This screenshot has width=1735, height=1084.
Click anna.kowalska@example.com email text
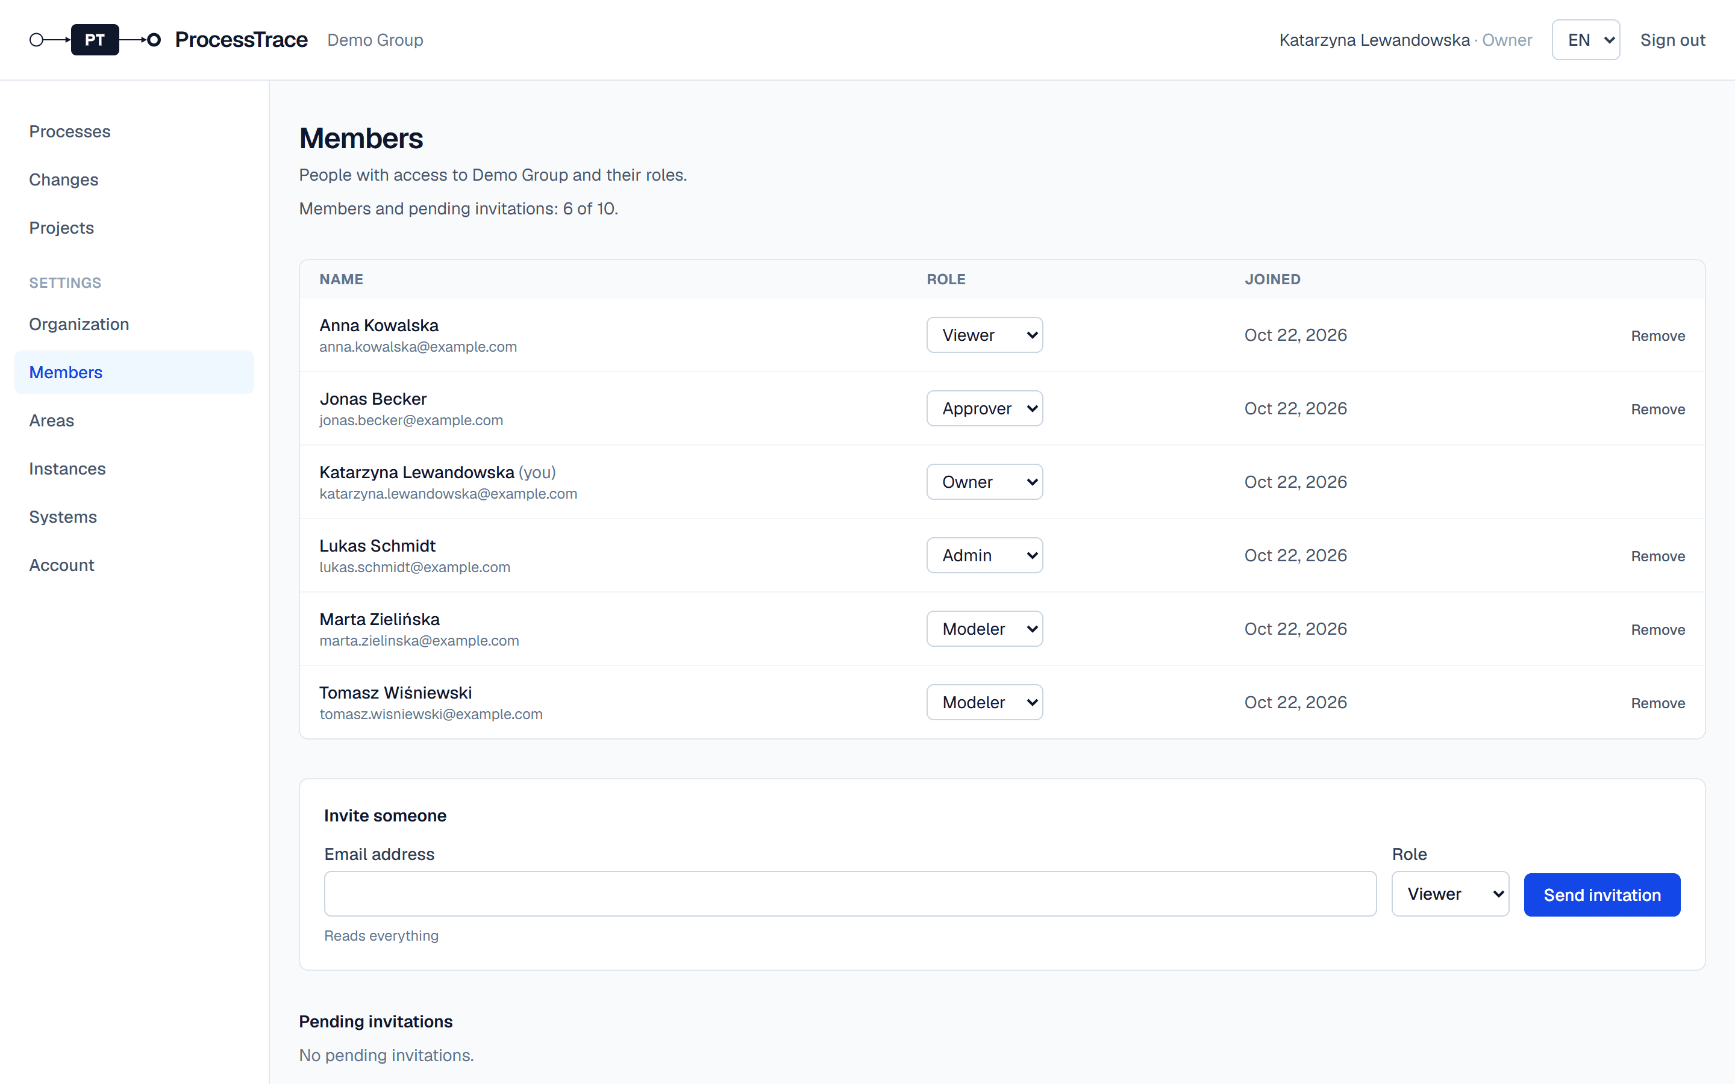[418, 347]
